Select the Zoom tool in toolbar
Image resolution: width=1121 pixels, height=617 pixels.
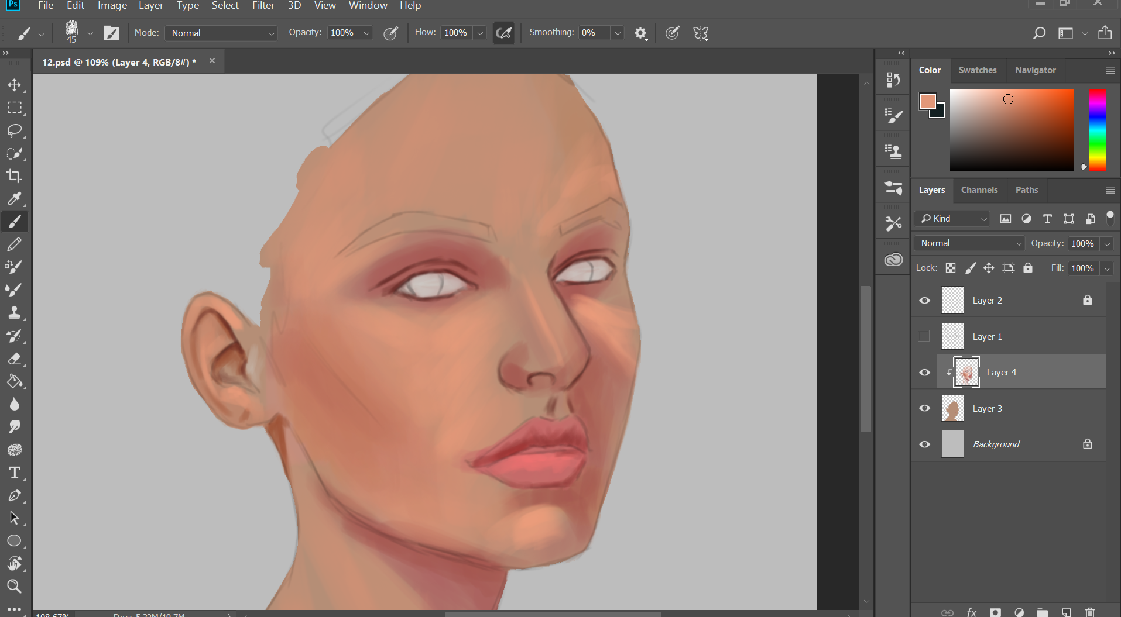pyautogui.click(x=15, y=586)
